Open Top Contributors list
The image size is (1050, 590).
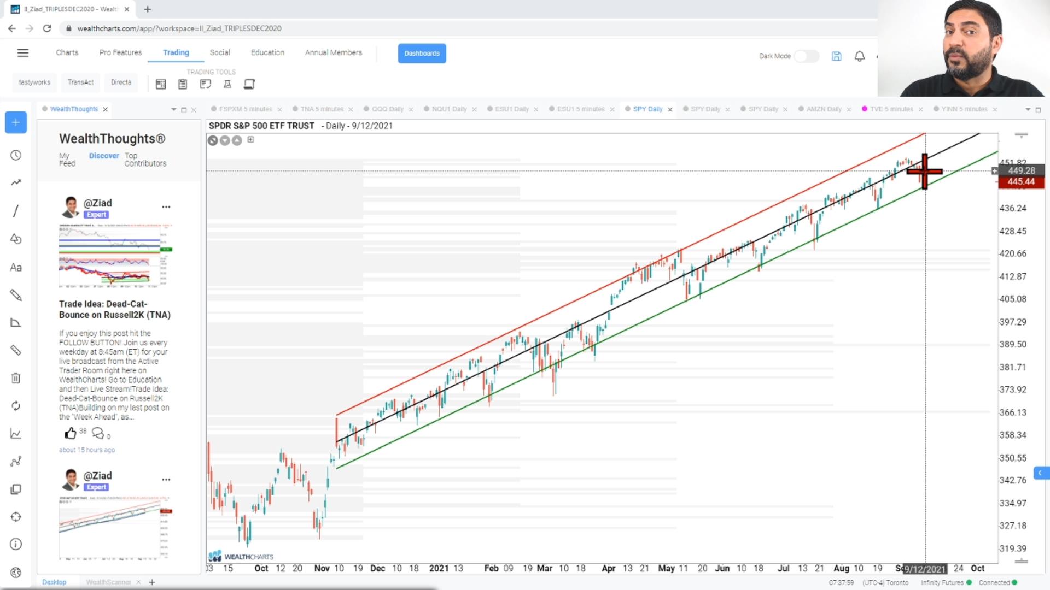point(145,160)
